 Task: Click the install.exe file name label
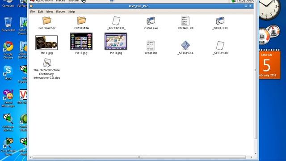(x=151, y=28)
